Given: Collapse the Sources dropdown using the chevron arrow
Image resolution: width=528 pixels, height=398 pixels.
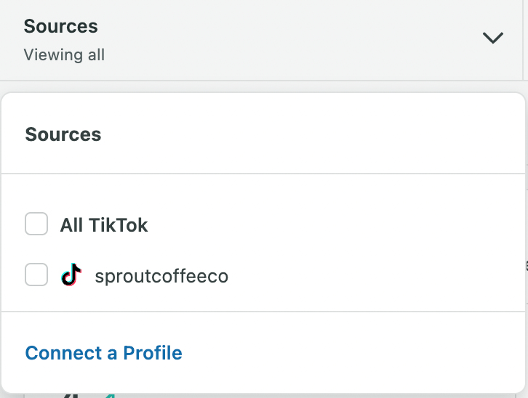Looking at the screenshot, I should [x=492, y=38].
